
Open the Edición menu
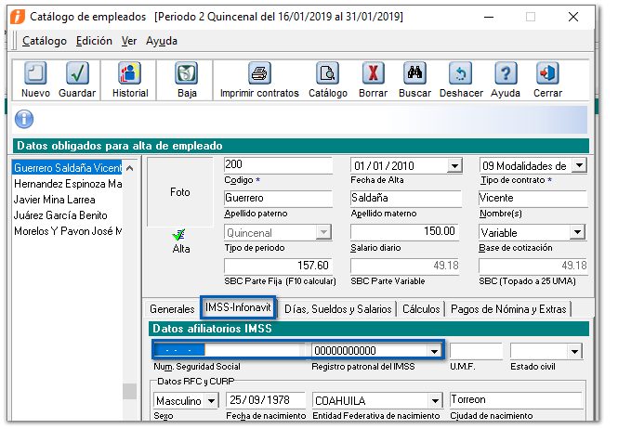click(x=94, y=41)
